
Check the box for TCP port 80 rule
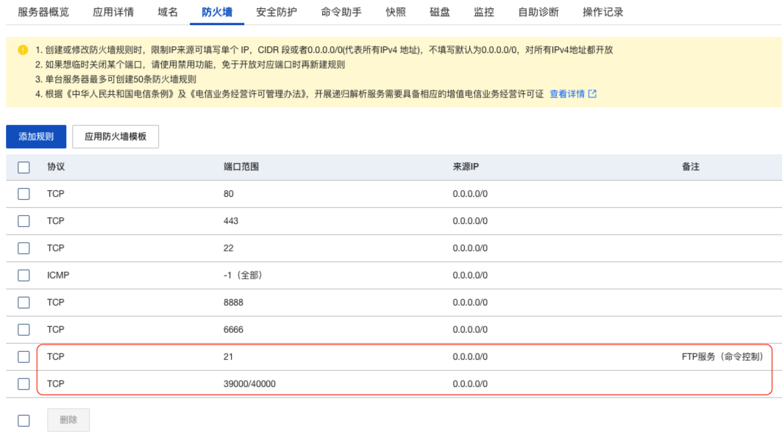pos(24,194)
